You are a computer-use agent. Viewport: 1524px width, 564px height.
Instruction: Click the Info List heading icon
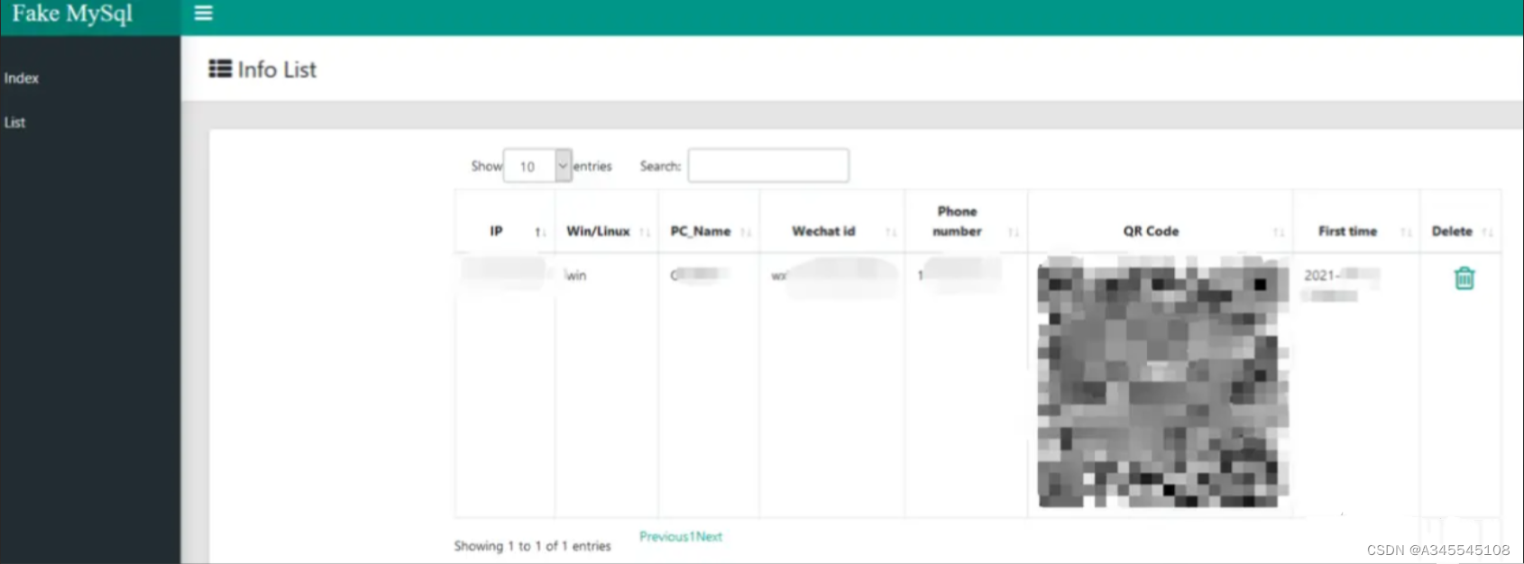(220, 69)
